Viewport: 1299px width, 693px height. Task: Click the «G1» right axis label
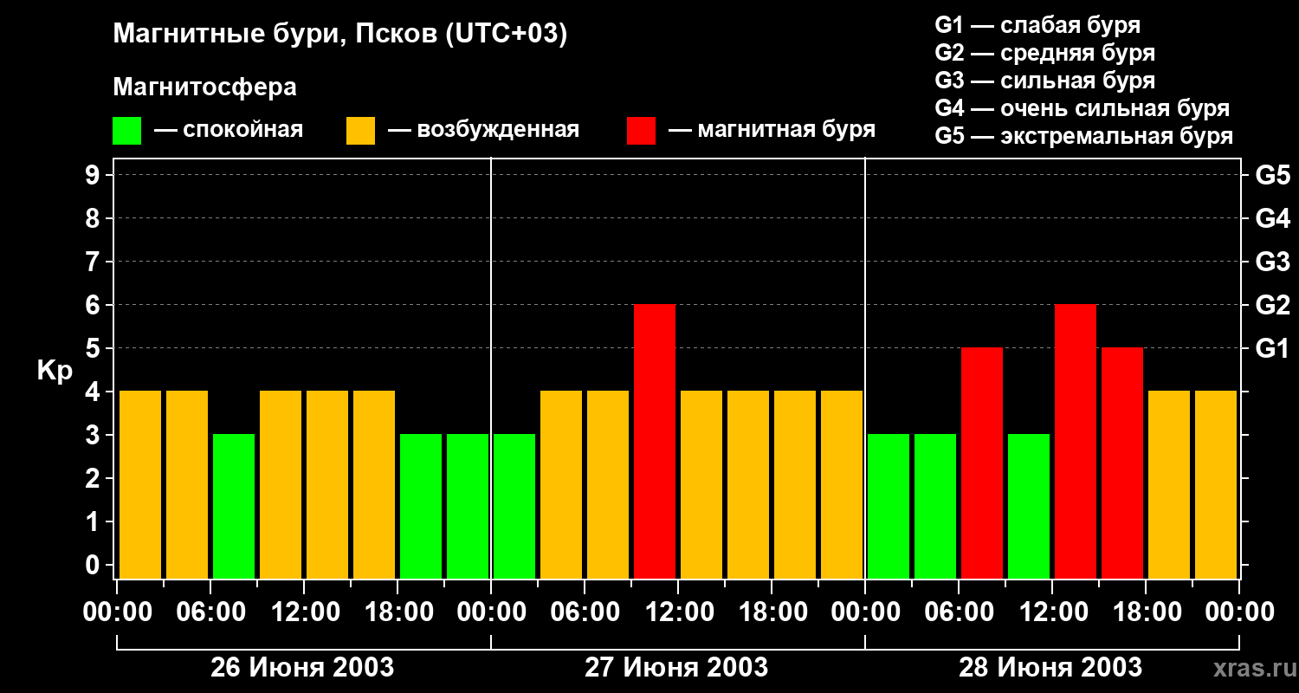pos(1272,348)
